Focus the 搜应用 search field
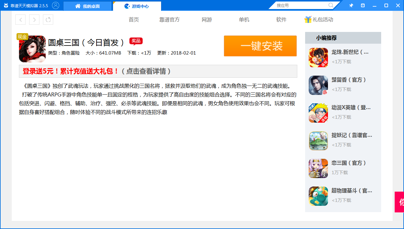This screenshot has height=229, width=404. click(301, 5)
